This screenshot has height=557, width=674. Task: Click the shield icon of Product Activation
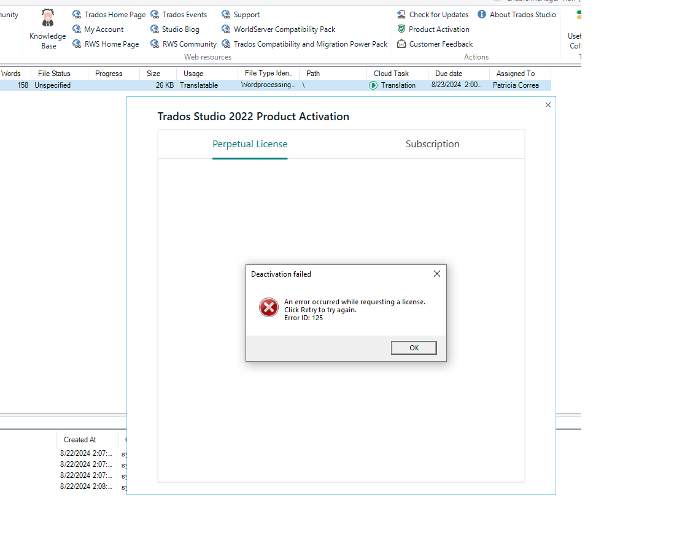click(401, 29)
